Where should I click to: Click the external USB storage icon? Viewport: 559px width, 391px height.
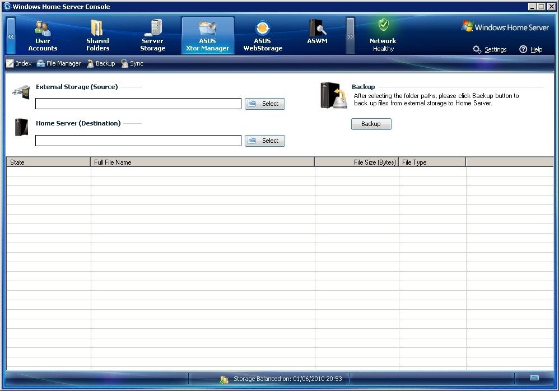21,92
